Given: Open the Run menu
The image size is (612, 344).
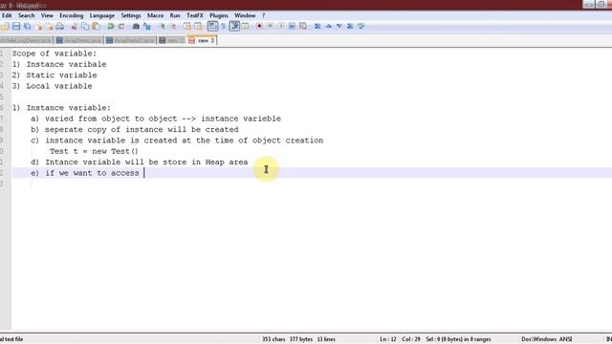Looking at the screenshot, I should pos(175,15).
